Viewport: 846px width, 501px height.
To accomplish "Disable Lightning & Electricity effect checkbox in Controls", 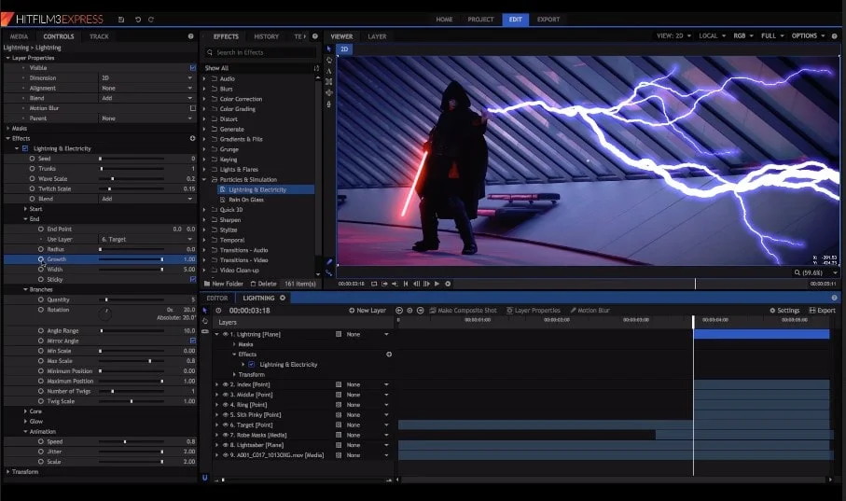I will (25, 148).
